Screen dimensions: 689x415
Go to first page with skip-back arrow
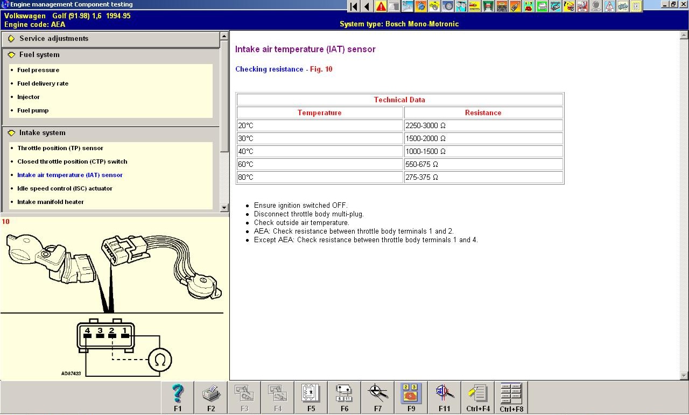pos(353,6)
